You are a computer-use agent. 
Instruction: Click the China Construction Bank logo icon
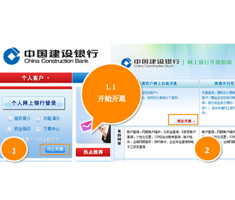coord(12,56)
